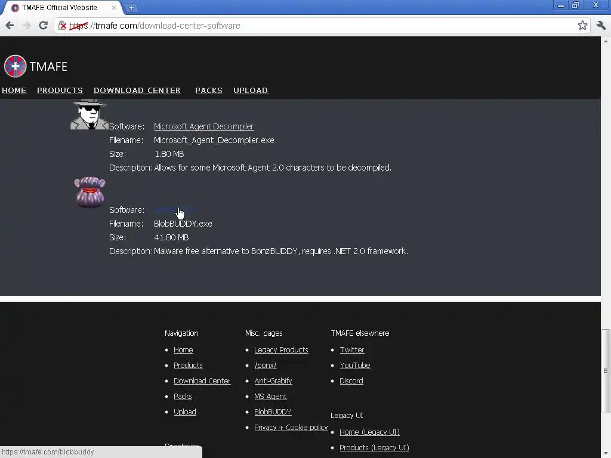
Task: Open the Discord link
Action: [351, 381]
